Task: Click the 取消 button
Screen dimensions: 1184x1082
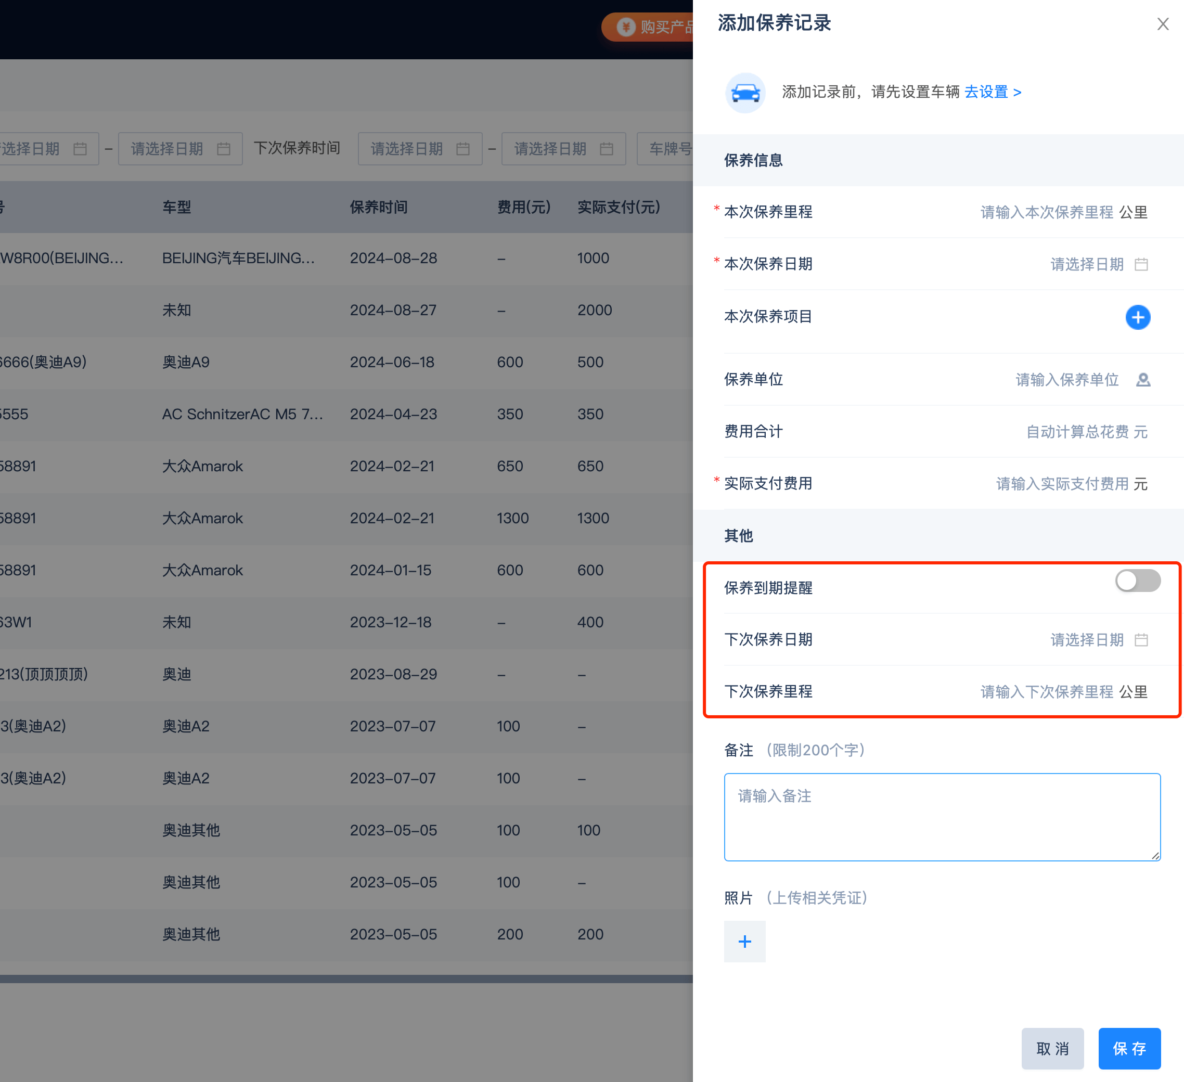Action: [x=1052, y=1049]
